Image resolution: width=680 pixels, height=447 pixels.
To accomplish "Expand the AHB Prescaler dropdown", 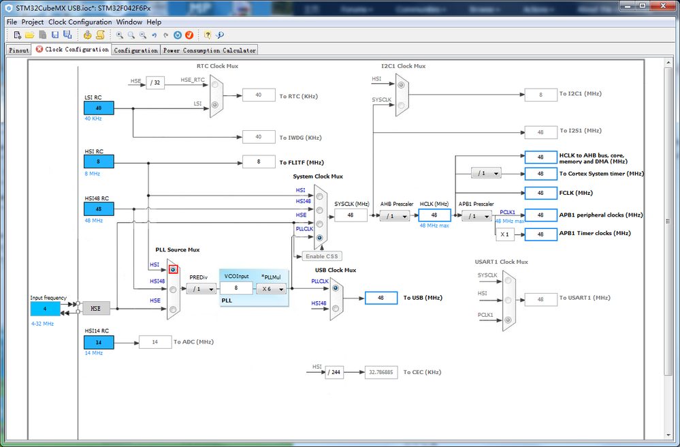I will tap(395, 216).
